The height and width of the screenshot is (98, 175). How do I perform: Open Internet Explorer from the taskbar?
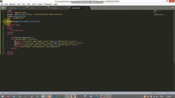(38, 96)
